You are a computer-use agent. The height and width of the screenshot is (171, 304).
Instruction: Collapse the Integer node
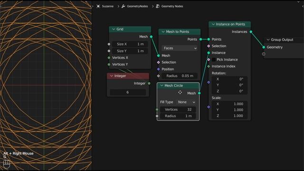[112, 76]
